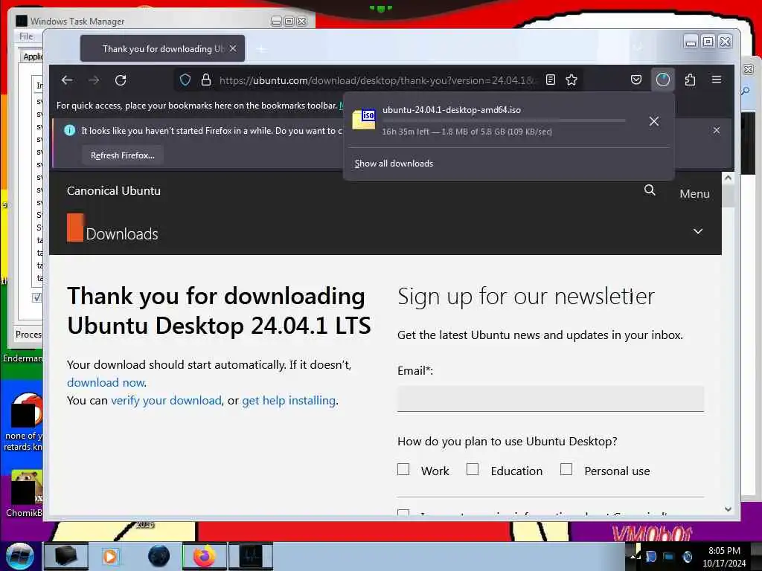Viewport: 762px width, 571px height.
Task: Check the Education checkbox
Action: tap(473, 469)
